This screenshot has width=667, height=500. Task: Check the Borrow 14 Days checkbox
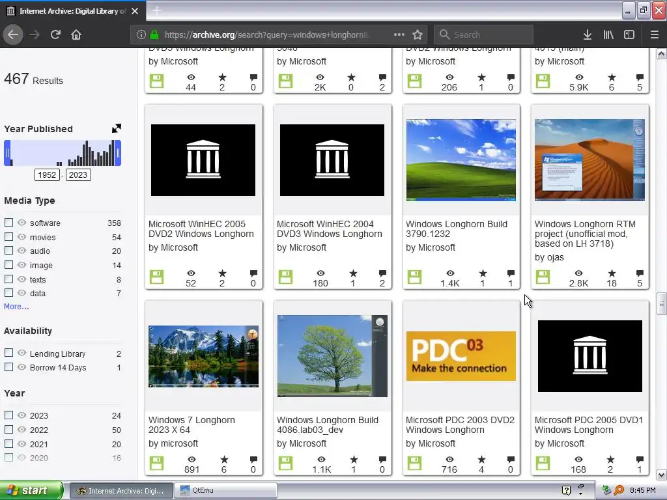pyautogui.click(x=8, y=367)
